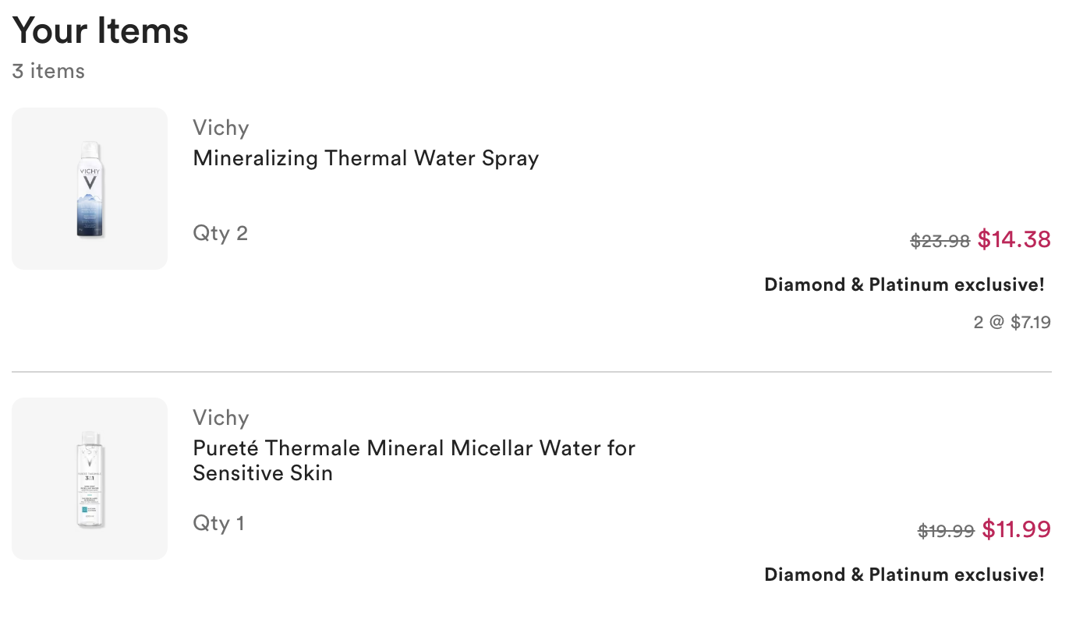Select the Pureté Thermale Mineral Micellar Water title
1076x619 pixels.
[413, 460]
